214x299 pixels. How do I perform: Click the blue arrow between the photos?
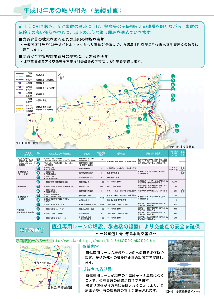click(184, 264)
